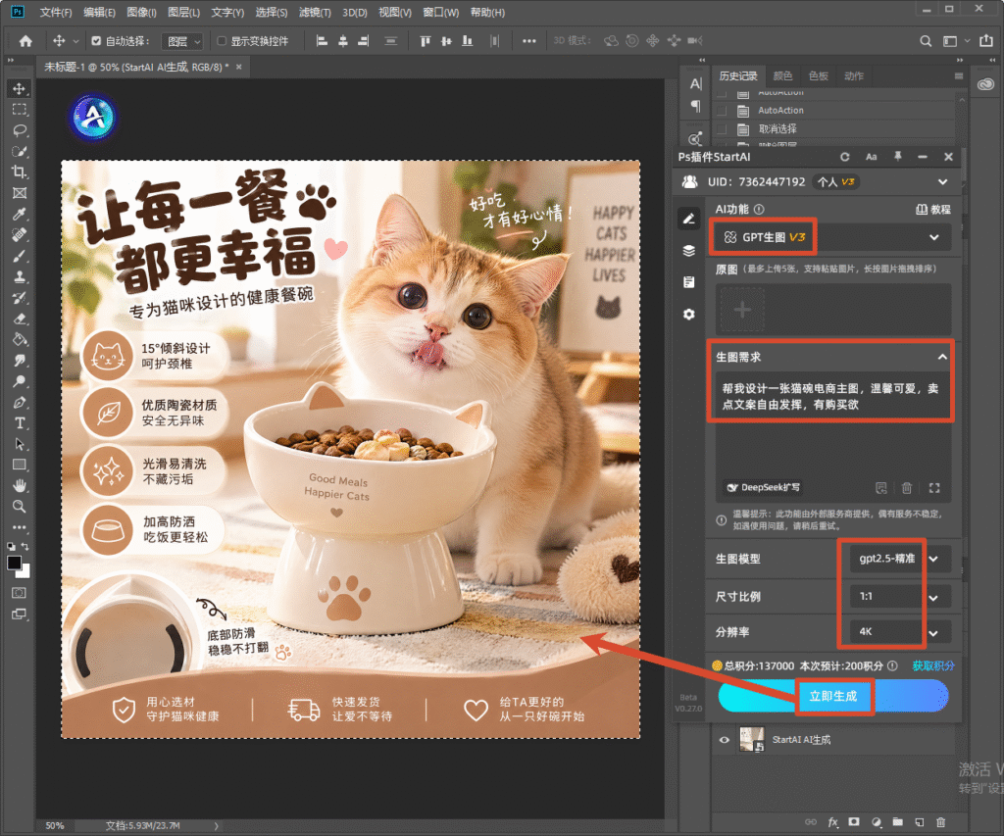The height and width of the screenshot is (836, 1004).
Task: Click the Home icon in options bar
Action: (25, 41)
